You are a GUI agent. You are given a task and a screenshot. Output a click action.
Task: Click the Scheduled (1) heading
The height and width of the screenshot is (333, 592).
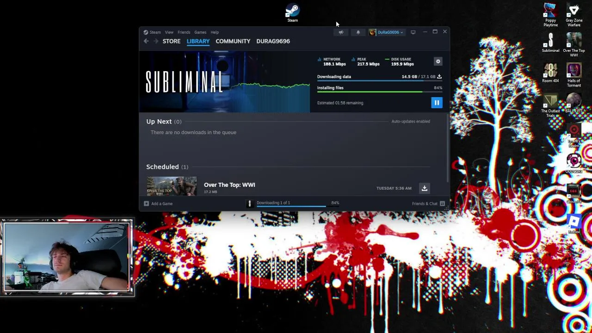tap(167, 167)
